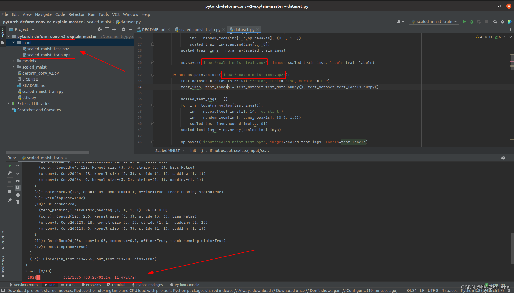Collapse the pytorch-deform-conv-v2-explain-master root folder
Viewport: 514px width, 293px height.
(x=9, y=36)
